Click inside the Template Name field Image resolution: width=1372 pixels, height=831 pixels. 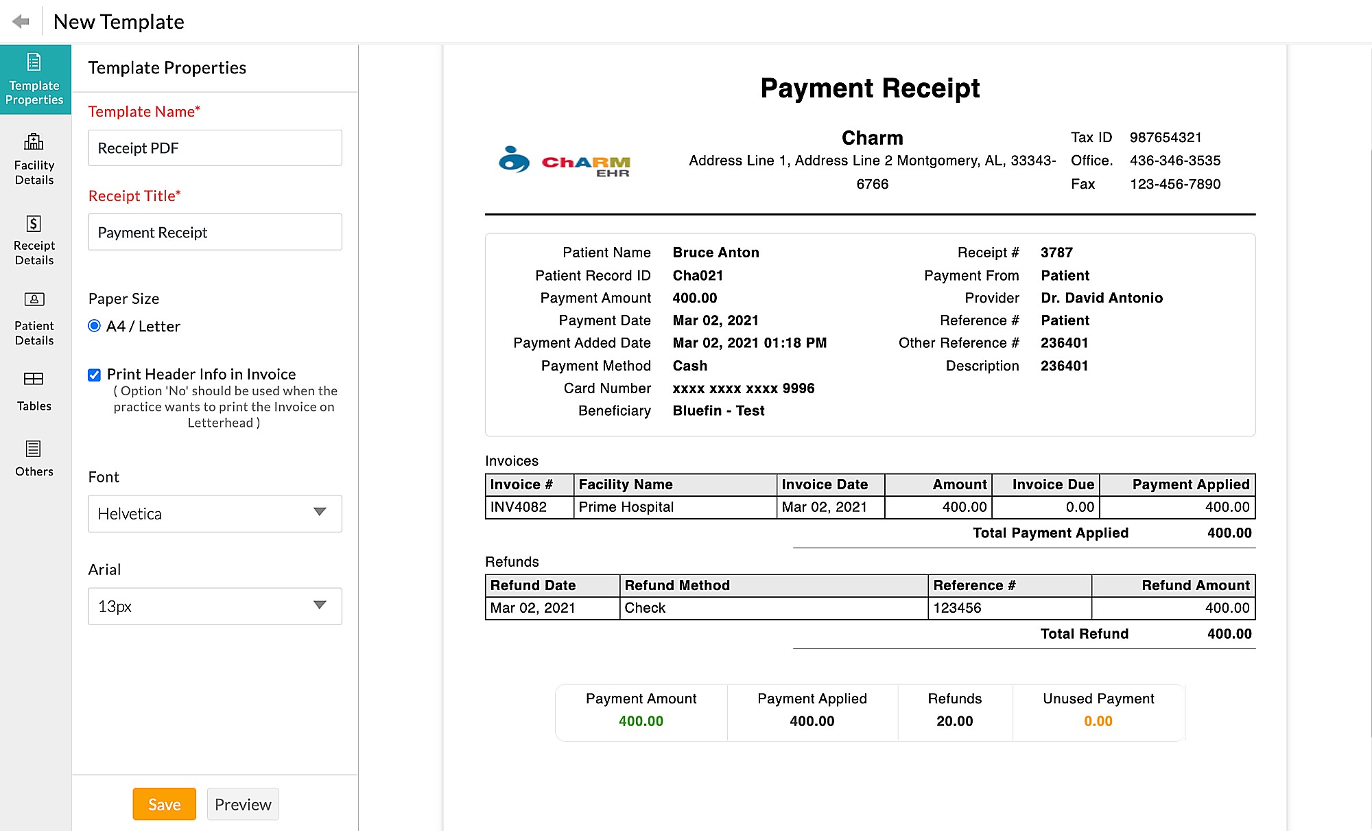[214, 148]
